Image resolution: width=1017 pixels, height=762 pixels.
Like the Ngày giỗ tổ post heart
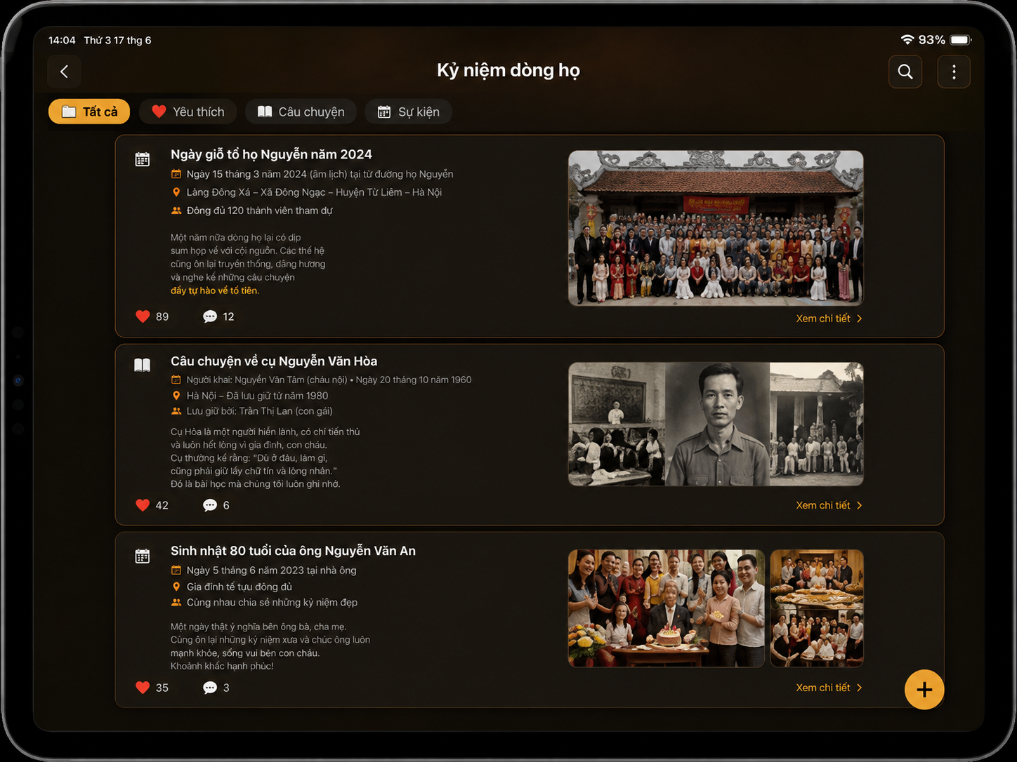tap(143, 316)
